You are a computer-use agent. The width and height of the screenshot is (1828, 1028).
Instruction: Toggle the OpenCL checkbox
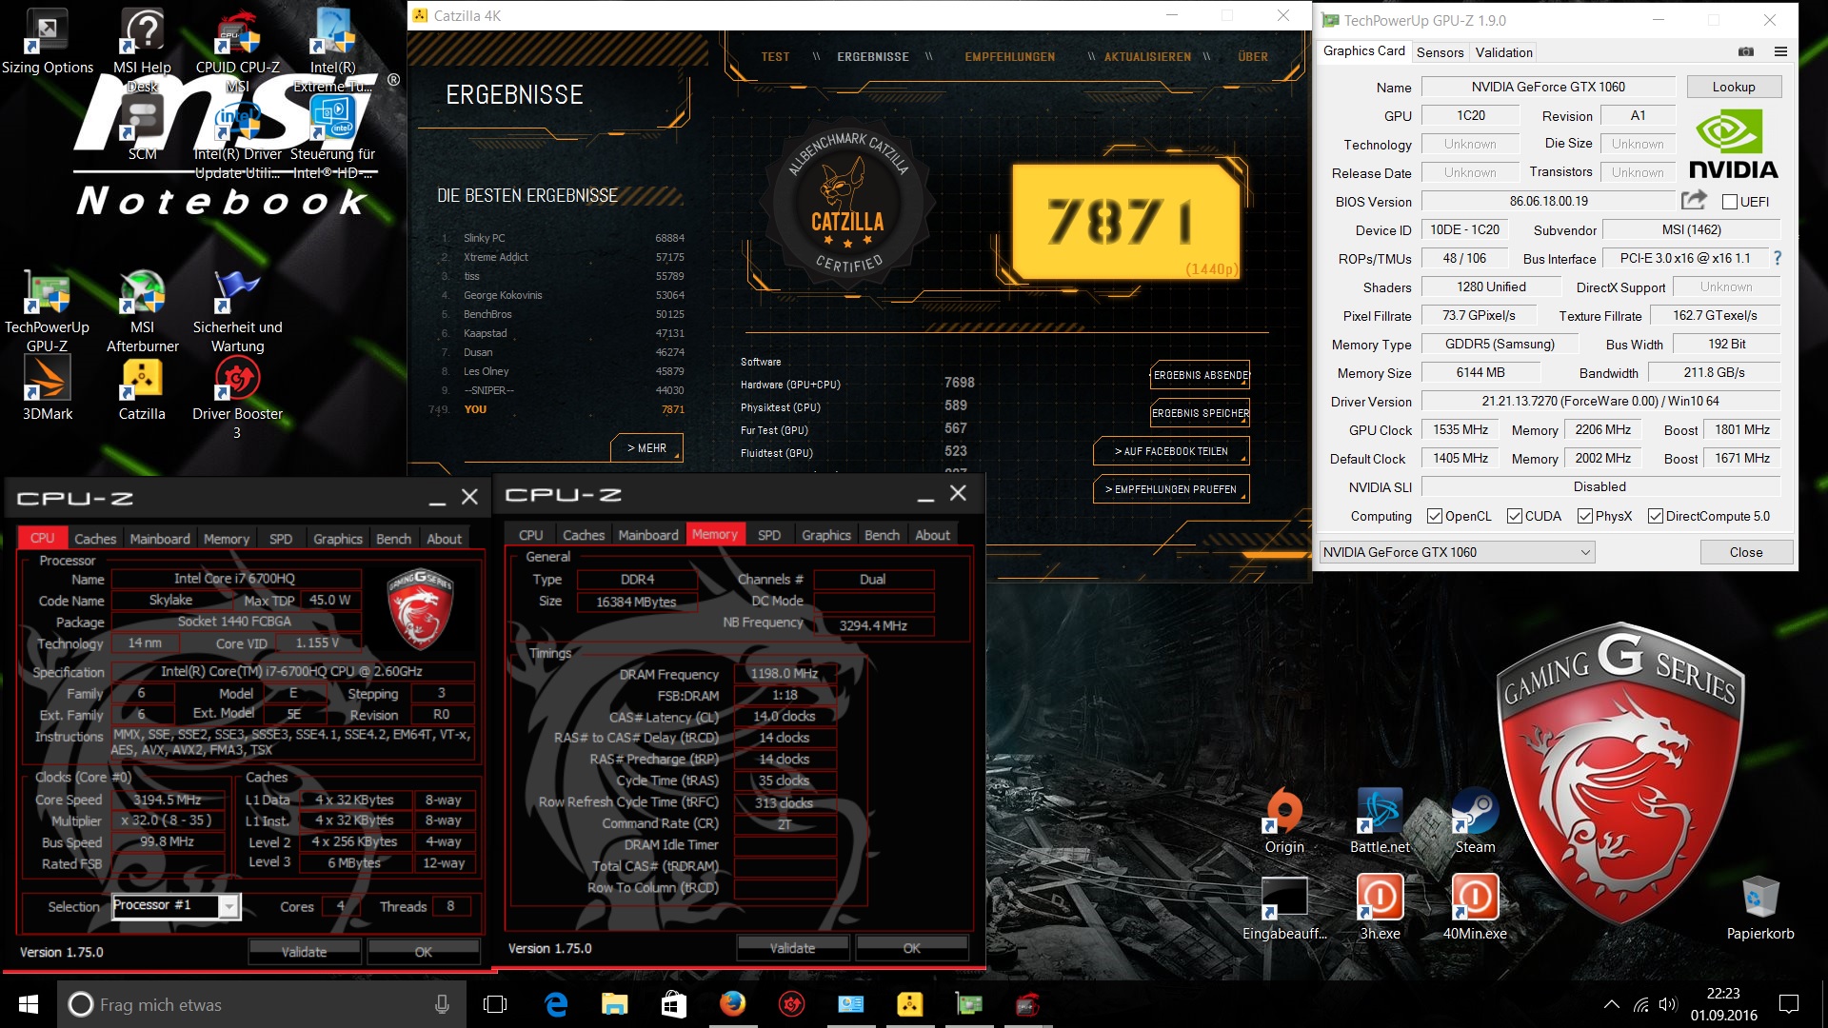click(1434, 516)
